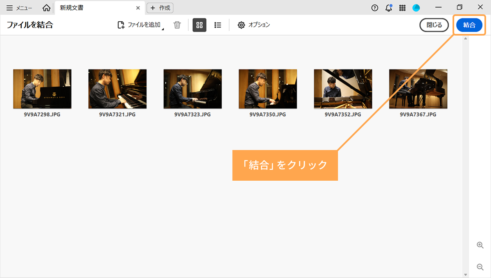Click scrollbar down arrow
The height and width of the screenshot is (278, 491).
tap(465, 274)
